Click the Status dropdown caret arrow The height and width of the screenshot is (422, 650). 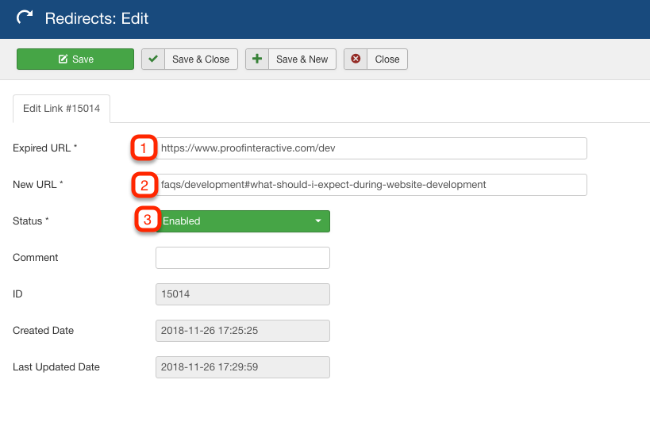pos(318,221)
